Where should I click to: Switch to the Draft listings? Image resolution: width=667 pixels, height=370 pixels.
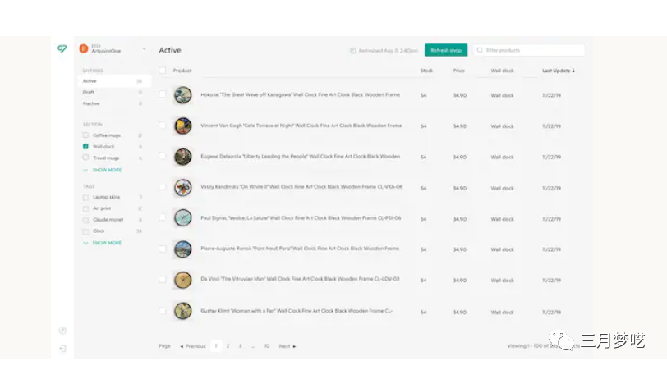click(x=89, y=93)
